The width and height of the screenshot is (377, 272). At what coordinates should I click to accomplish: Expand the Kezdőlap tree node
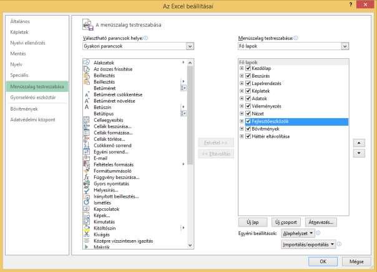242,68
